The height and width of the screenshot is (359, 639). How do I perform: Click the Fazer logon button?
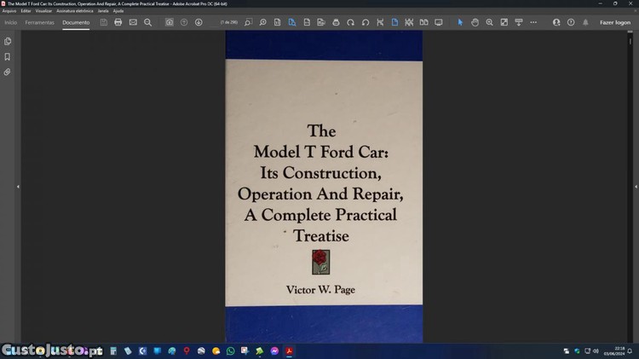(614, 22)
